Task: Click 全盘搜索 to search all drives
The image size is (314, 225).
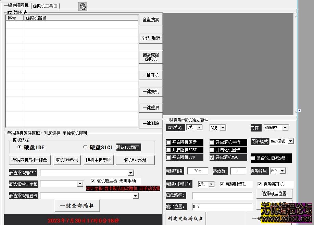Action: click(x=151, y=20)
